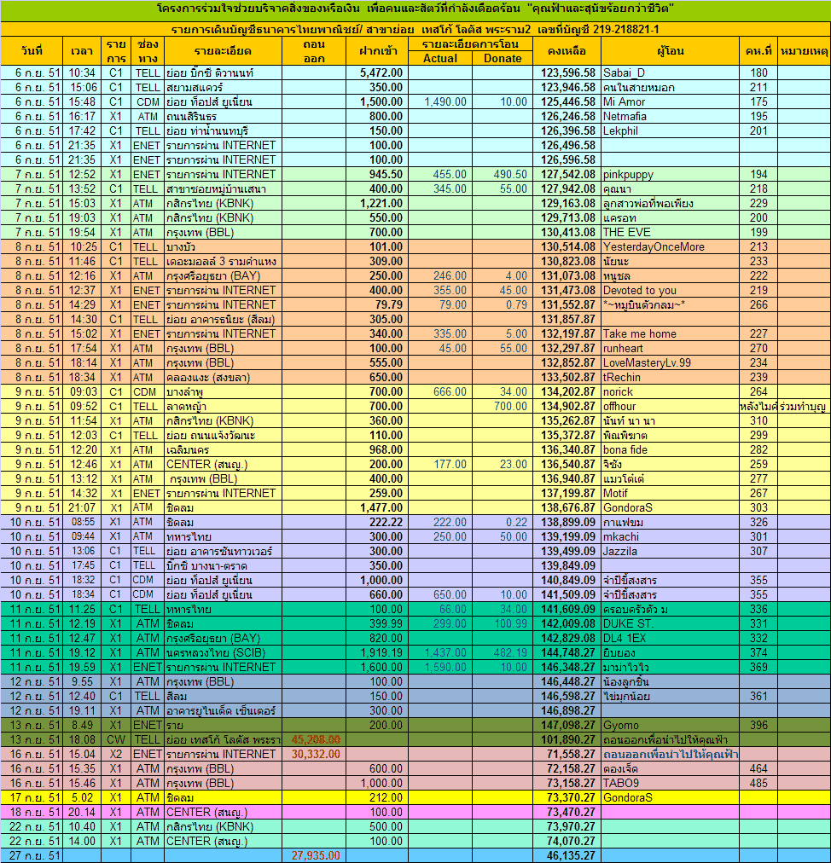Click the transaction type X2
The width and height of the screenshot is (831, 863).
116,754
